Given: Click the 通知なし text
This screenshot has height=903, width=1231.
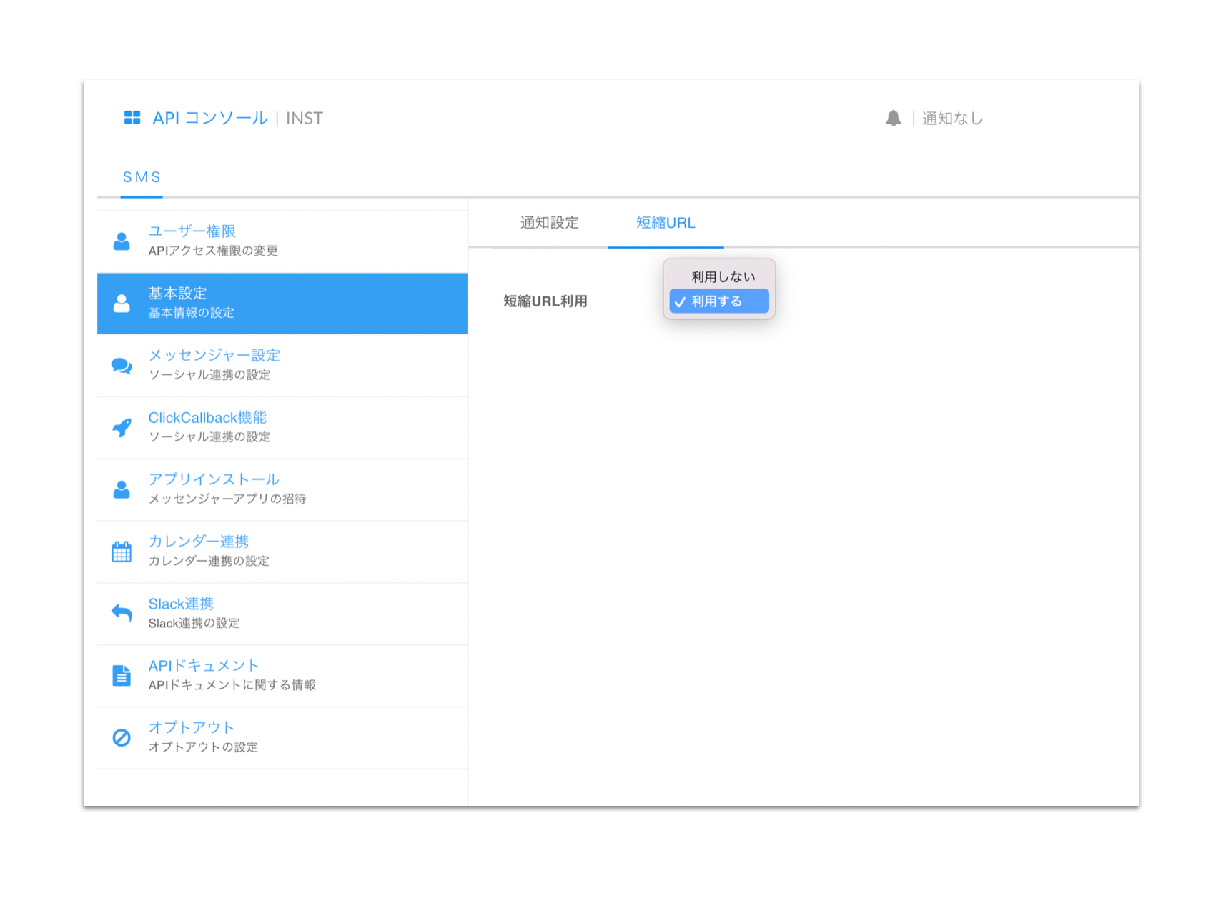Looking at the screenshot, I should tap(952, 119).
